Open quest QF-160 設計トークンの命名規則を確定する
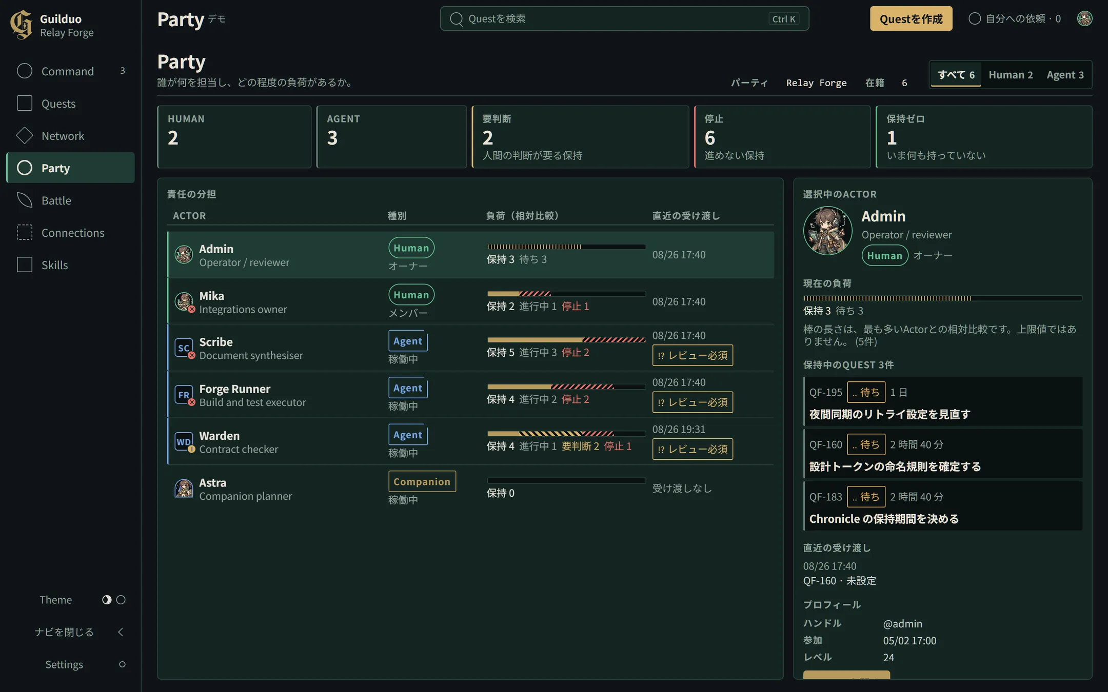Image resolution: width=1108 pixels, height=692 pixels. pos(943,454)
